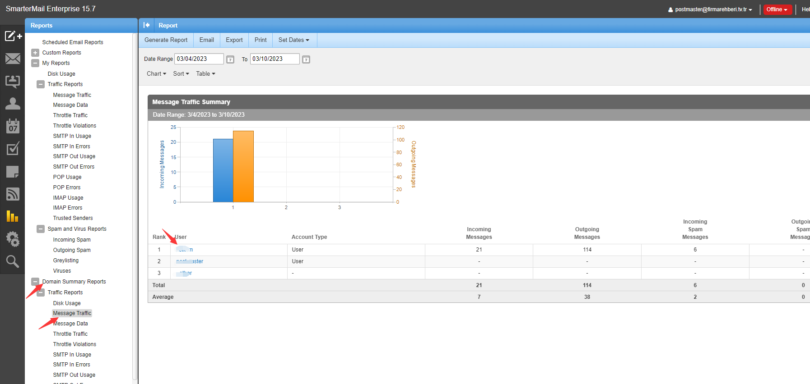
Task: Collapse the Spam and Virus Reports node
Action: [41, 229]
